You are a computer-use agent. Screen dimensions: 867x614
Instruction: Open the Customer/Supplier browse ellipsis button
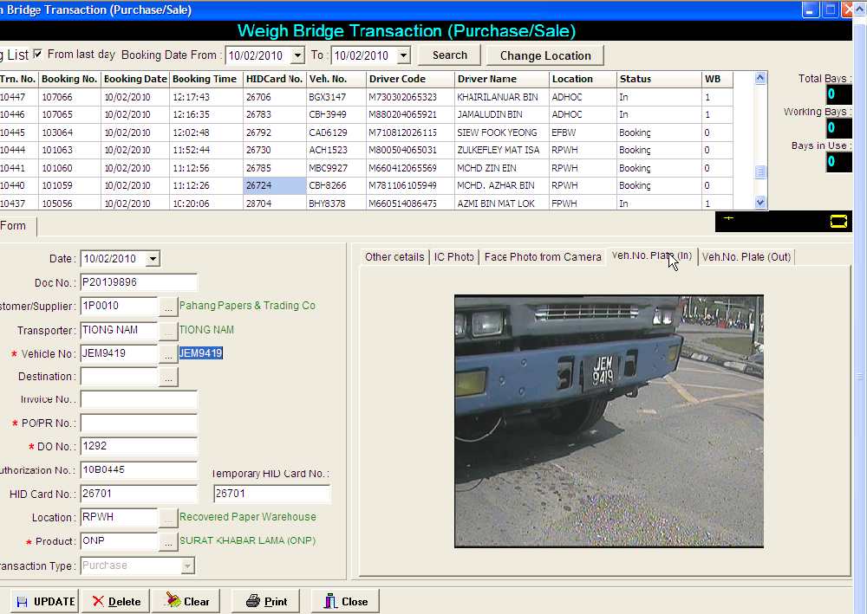168,306
